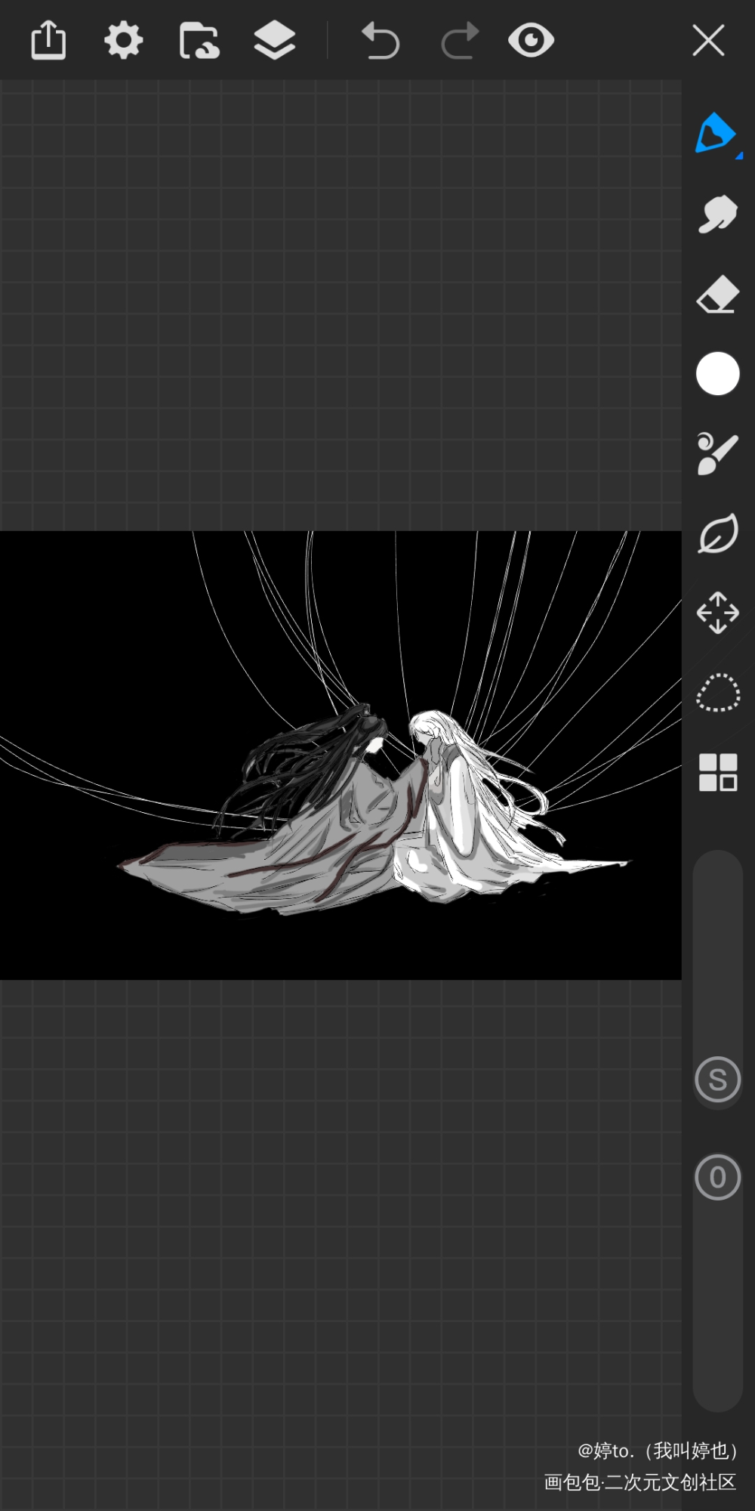Toggle the circled 0 button

pyautogui.click(x=717, y=1177)
